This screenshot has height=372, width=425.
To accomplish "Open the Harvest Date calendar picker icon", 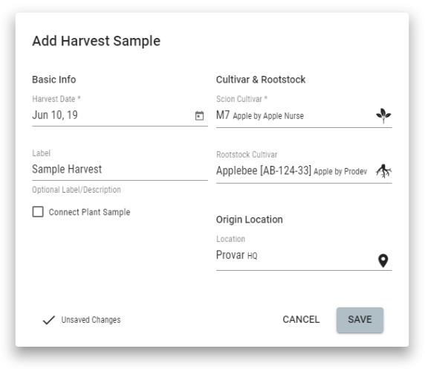I will click(x=199, y=115).
